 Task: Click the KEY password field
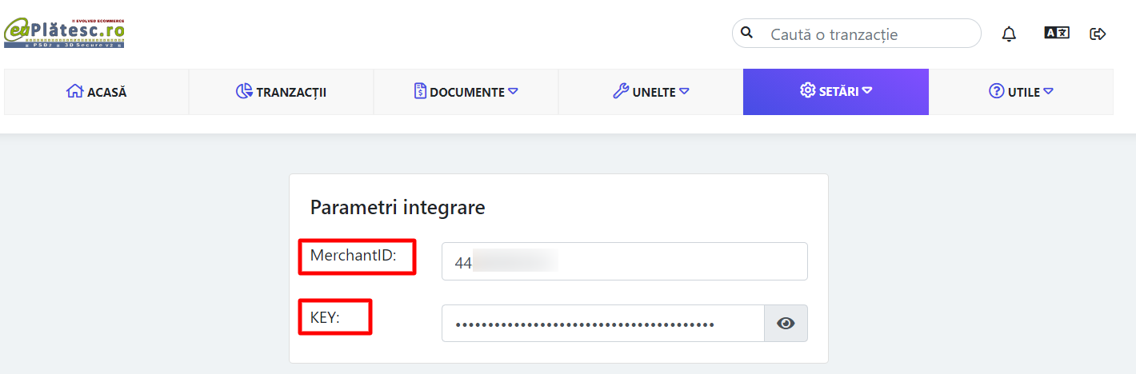[603, 323]
